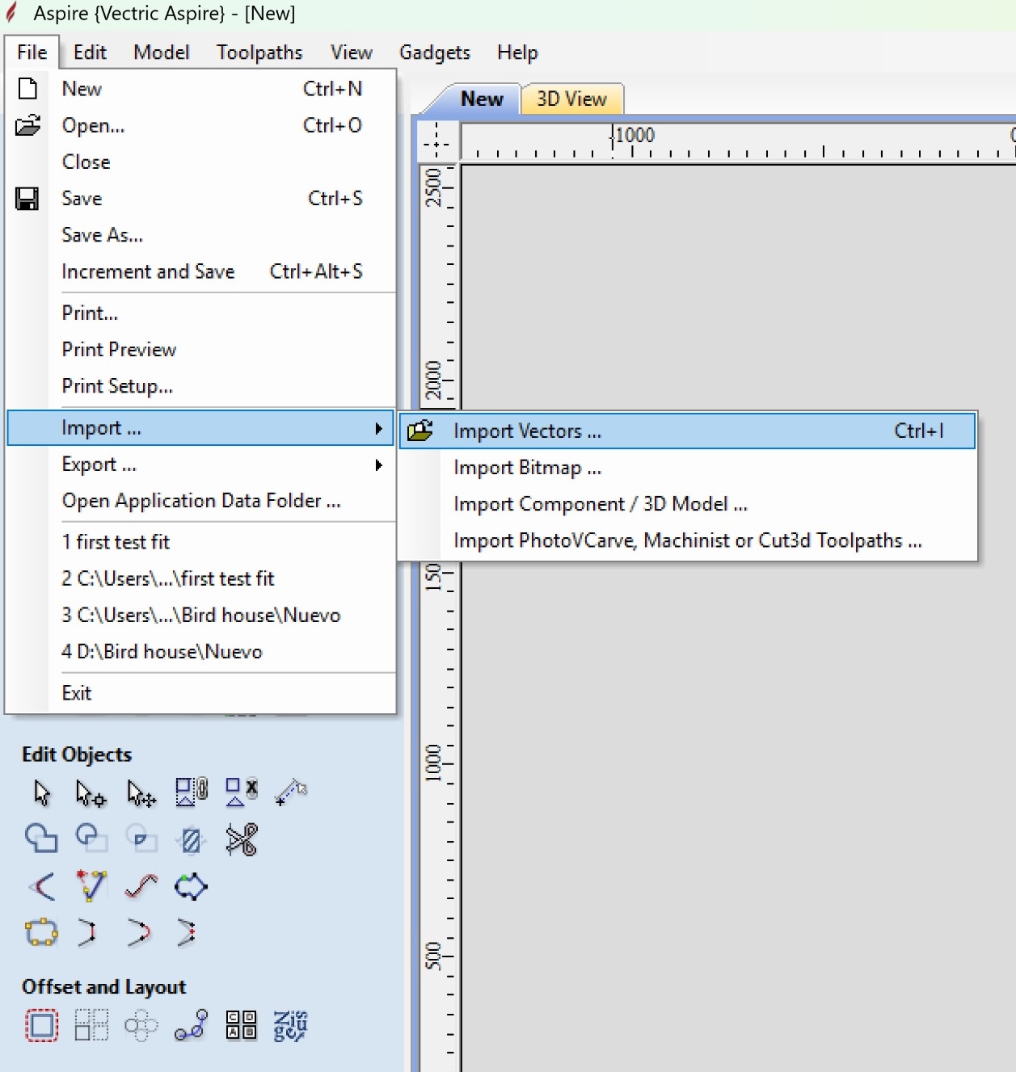
Task: Click the Weld vectors icon
Action: click(41, 839)
